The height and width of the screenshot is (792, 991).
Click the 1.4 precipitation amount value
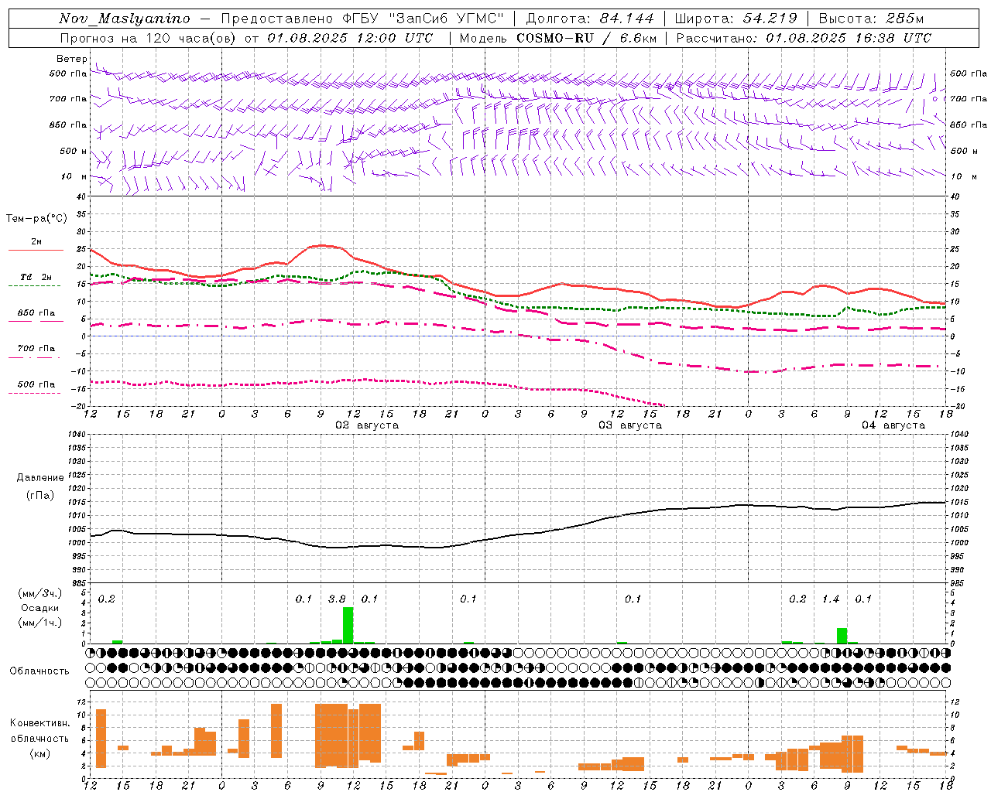(x=831, y=599)
